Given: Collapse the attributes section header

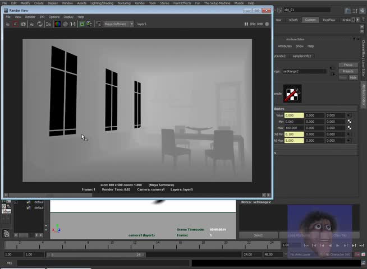Looking at the screenshot, I should coord(316,109).
